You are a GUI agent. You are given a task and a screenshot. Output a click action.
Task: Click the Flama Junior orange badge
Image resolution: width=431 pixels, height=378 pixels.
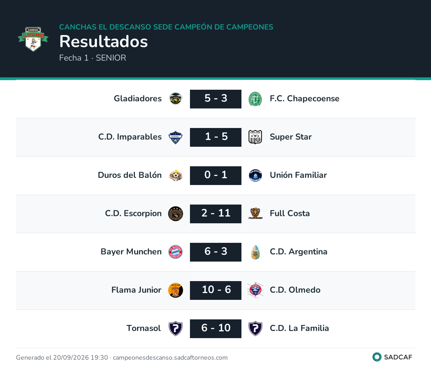(176, 290)
